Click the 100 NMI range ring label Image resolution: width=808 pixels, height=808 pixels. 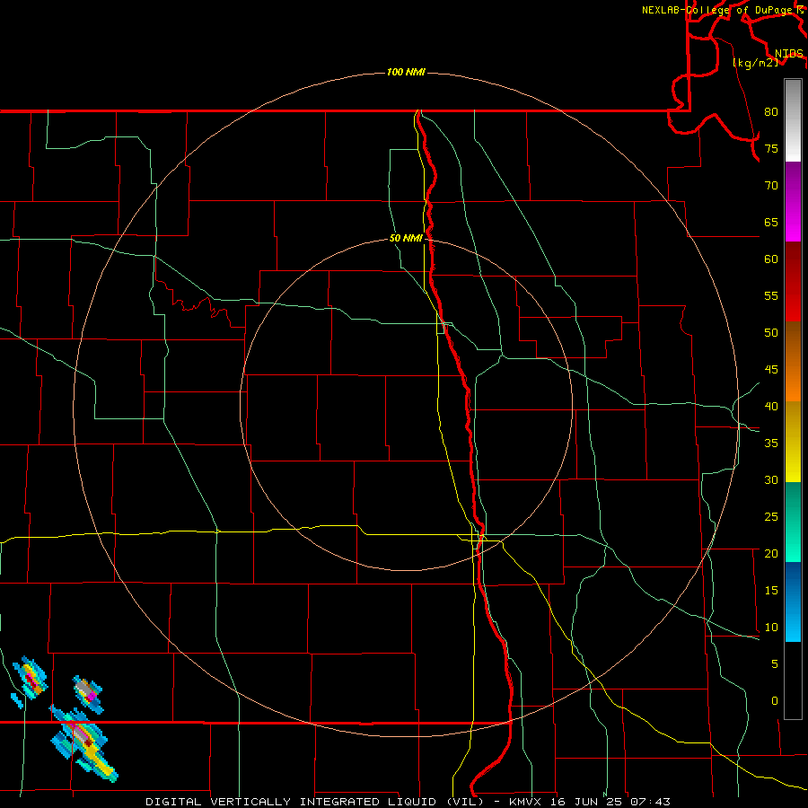(x=406, y=72)
